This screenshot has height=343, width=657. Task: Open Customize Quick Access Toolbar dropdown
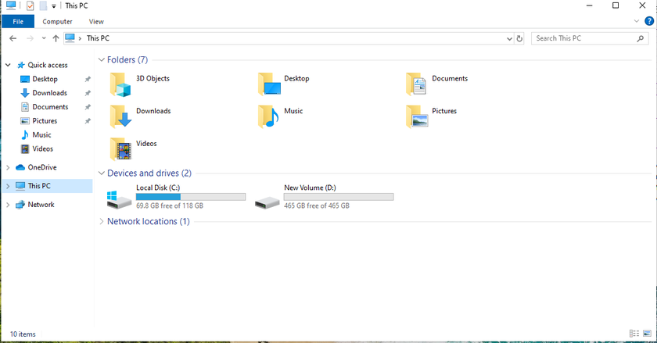point(54,6)
